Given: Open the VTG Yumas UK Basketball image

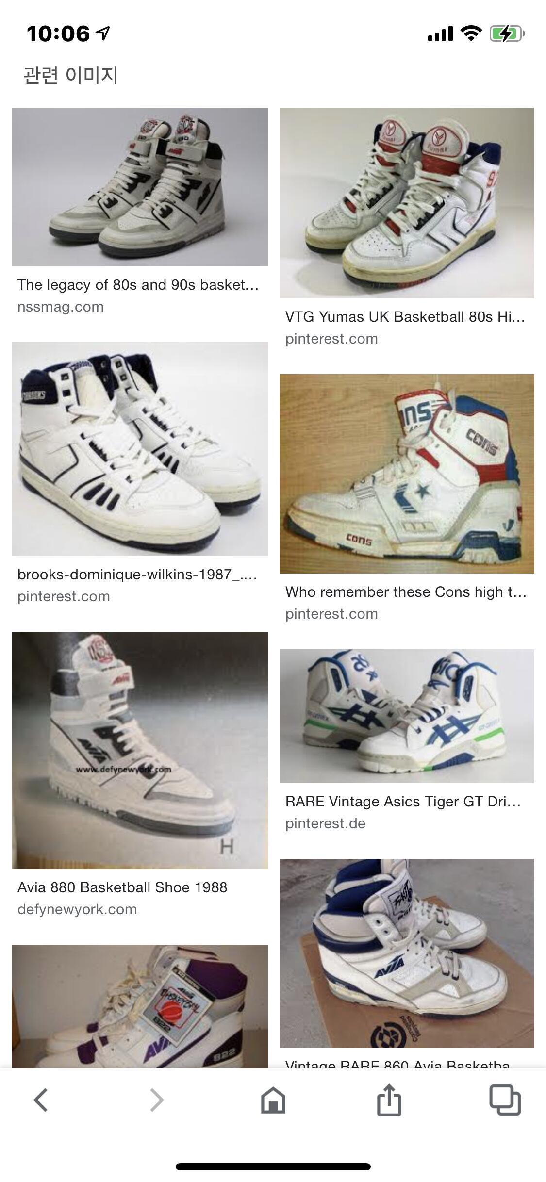Looking at the screenshot, I should click(407, 203).
